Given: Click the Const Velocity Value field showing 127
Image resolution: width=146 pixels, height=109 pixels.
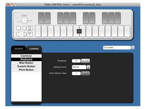Looking at the screenshot, I should click(76, 73).
